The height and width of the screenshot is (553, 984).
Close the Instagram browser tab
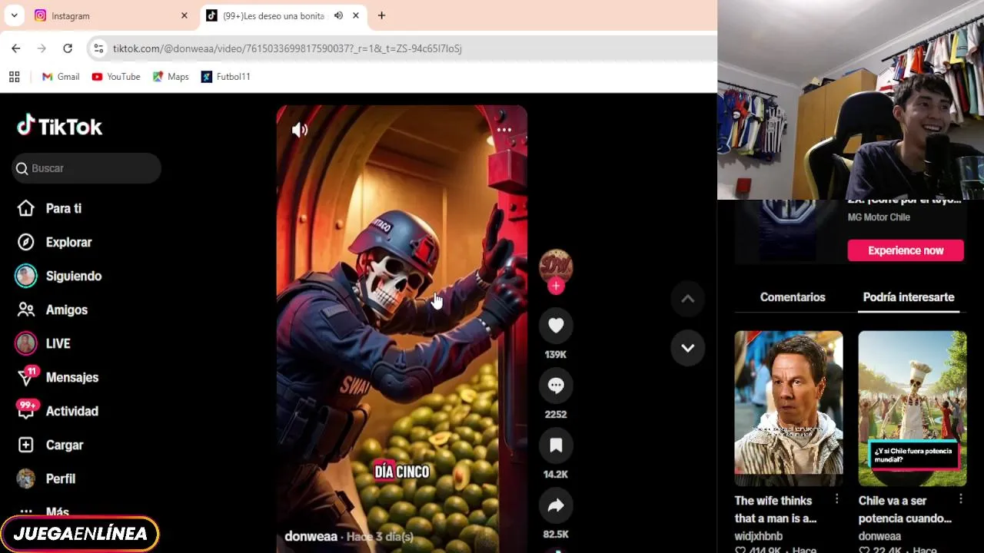point(184,15)
